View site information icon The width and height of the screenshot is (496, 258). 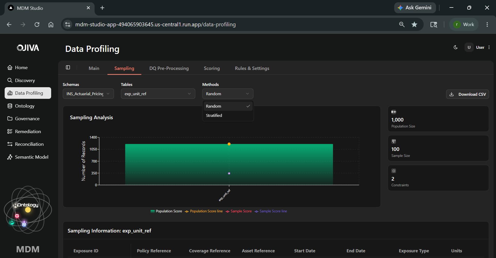(68, 25)
